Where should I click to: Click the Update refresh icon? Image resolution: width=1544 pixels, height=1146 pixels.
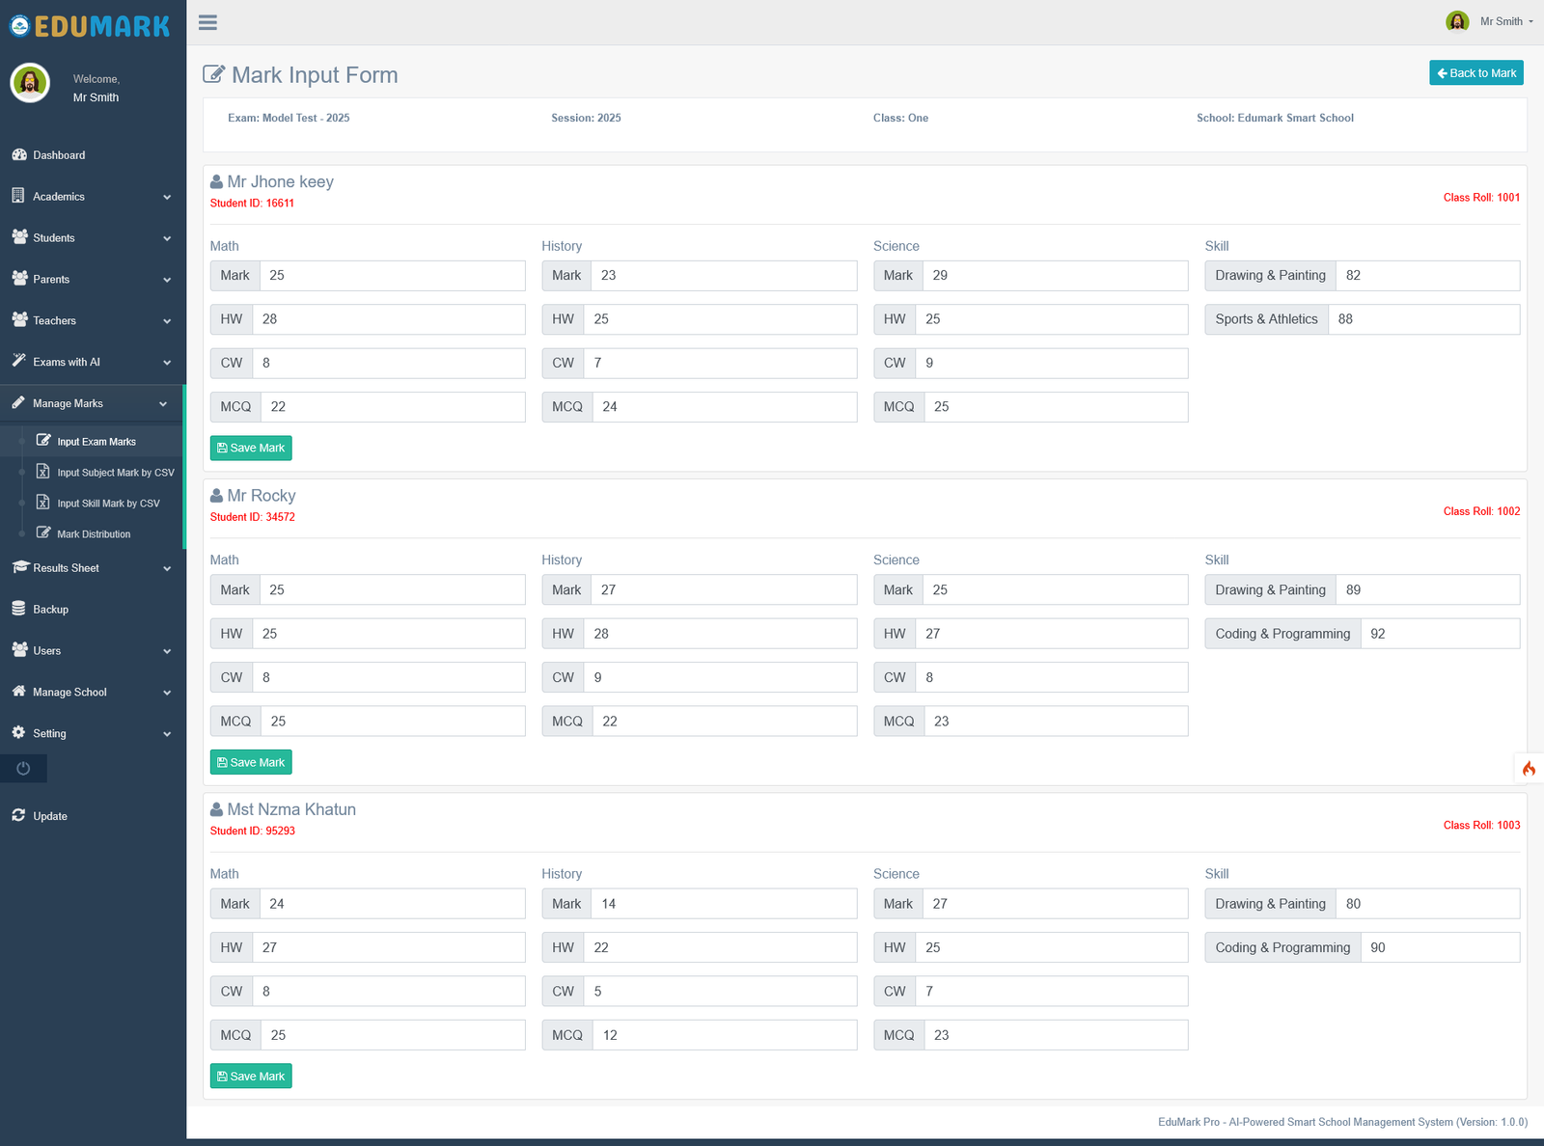tap(19, 815)
